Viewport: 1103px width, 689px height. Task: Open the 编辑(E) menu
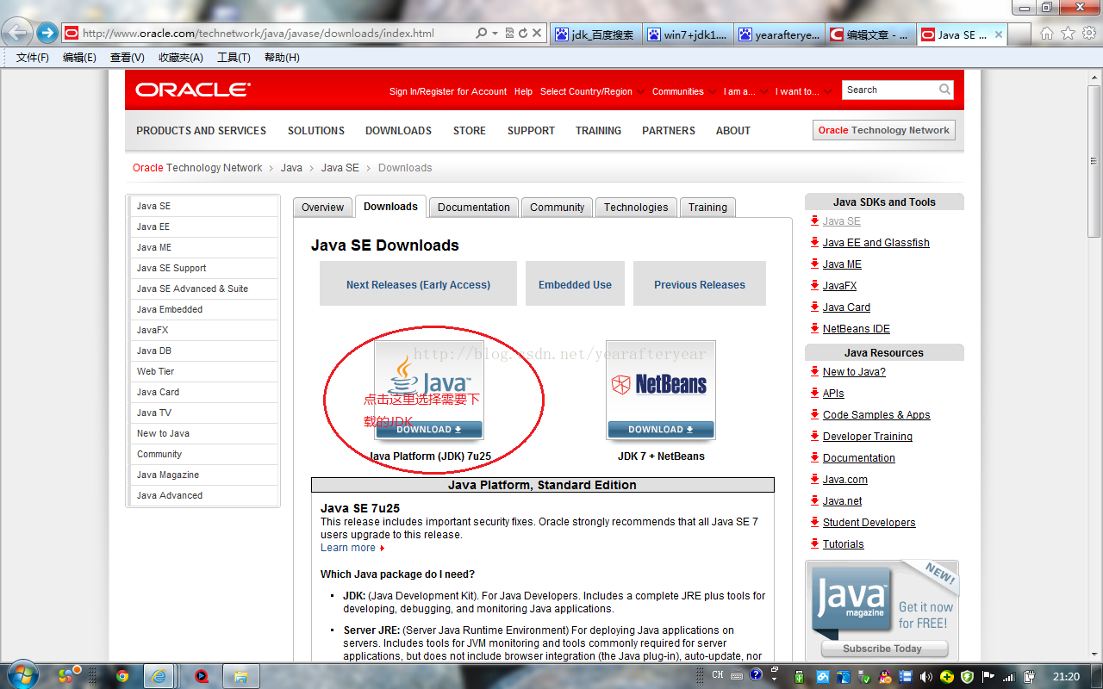click(x=79, y=58)
